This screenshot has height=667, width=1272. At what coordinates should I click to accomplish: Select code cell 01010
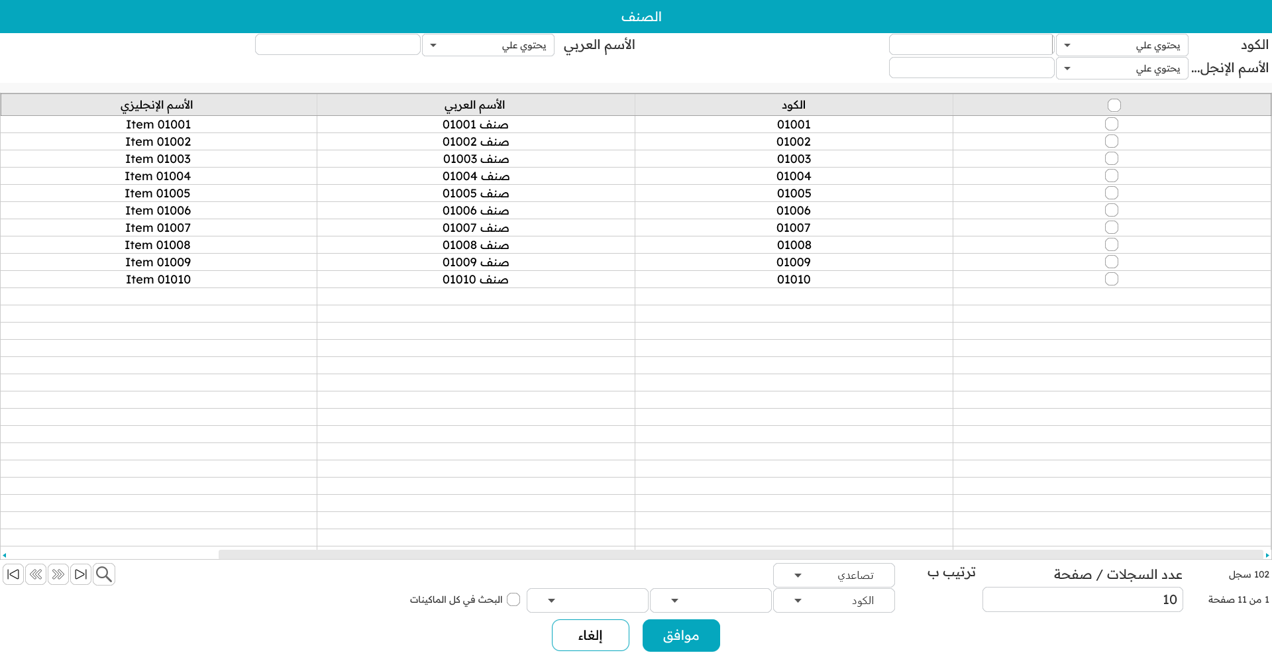coord(794,279)
